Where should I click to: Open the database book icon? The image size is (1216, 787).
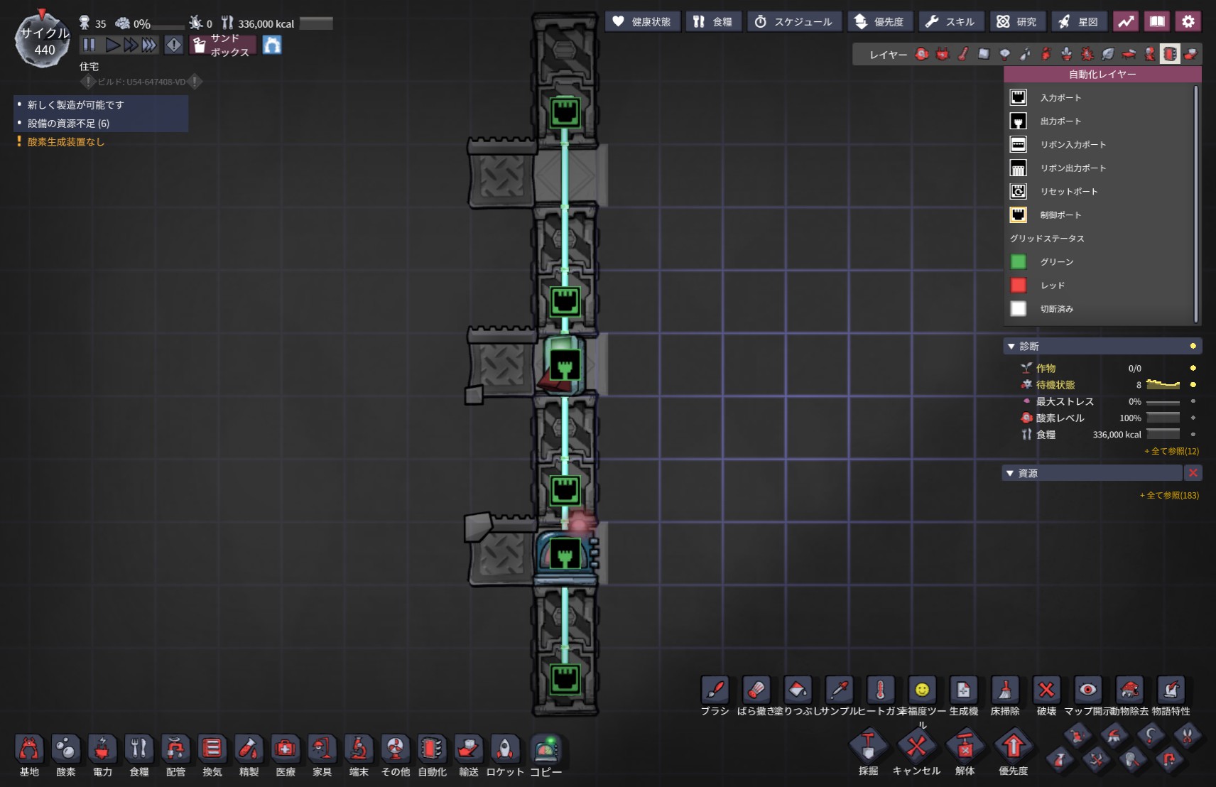(1157, 21)
